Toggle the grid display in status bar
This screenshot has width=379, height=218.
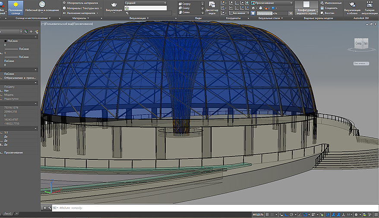click(268, 215)
